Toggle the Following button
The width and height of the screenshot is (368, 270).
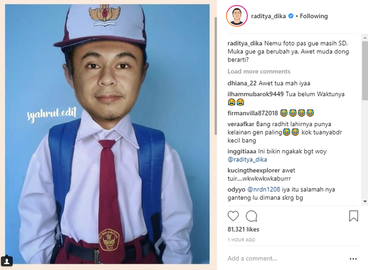(314, 16)
